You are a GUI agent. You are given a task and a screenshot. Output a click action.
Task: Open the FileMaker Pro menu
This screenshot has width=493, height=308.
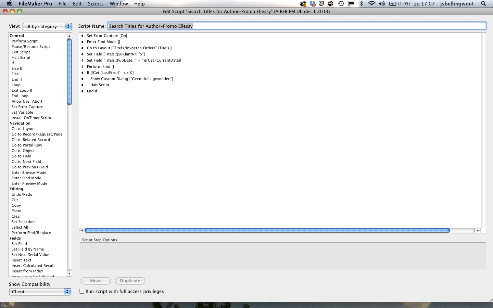[x=35, y=3]
